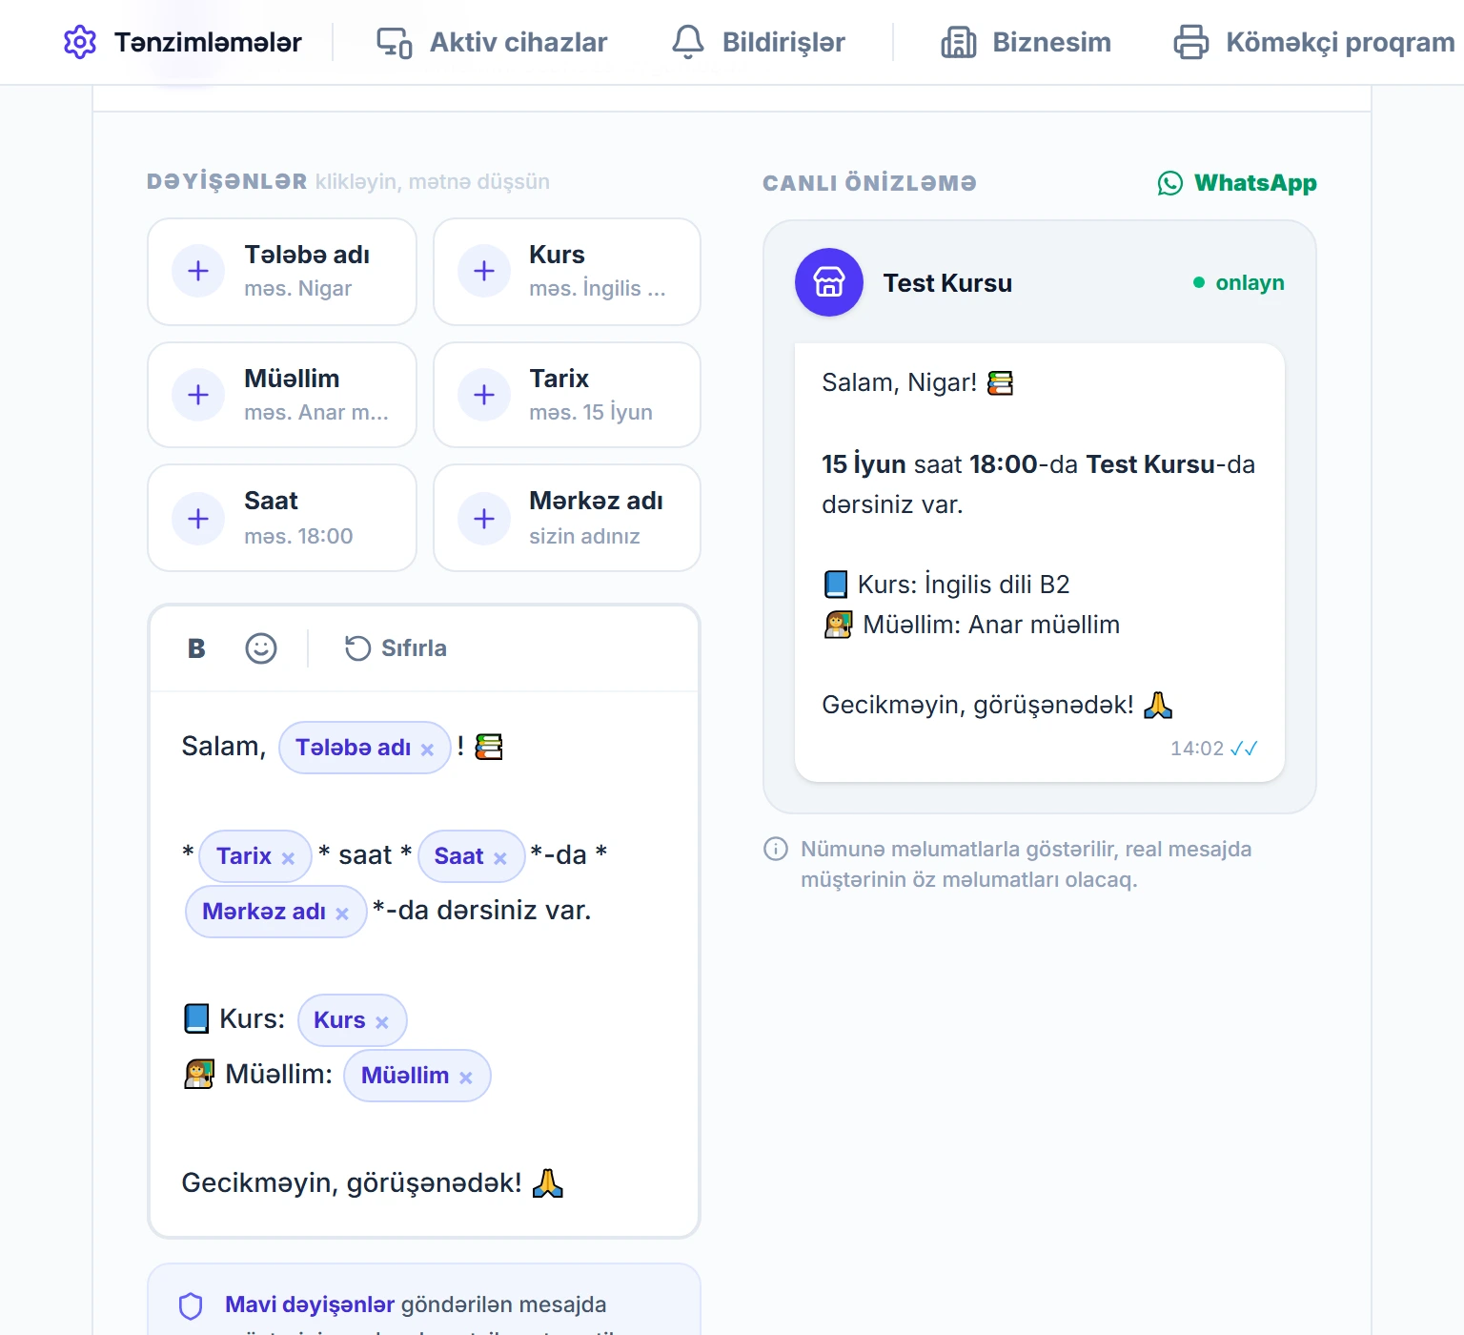Click the double checkmark in the preview bubble
Image resolution: width=1464 pixels, height=1335 pixels.
click(x=1244, y=749)
